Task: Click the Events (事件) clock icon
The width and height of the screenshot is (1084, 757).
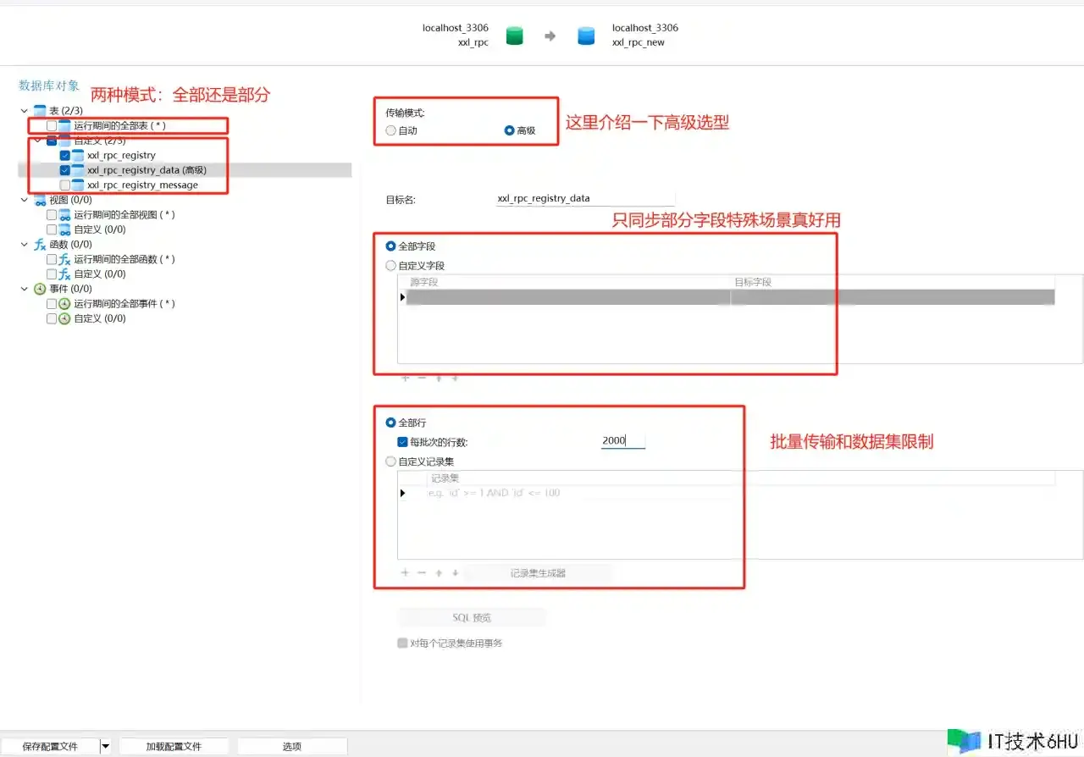Action: pyautogui.click(x=40, y=289)
